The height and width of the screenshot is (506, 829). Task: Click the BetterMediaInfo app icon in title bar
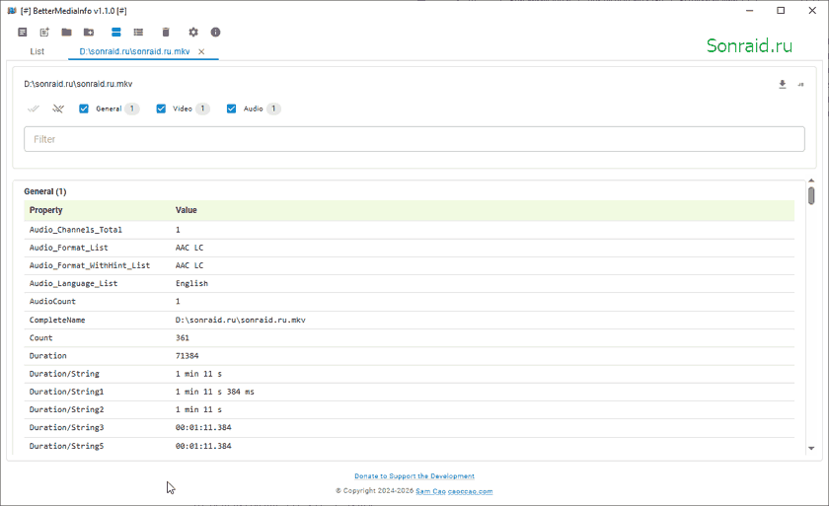[x=12, y=11]
